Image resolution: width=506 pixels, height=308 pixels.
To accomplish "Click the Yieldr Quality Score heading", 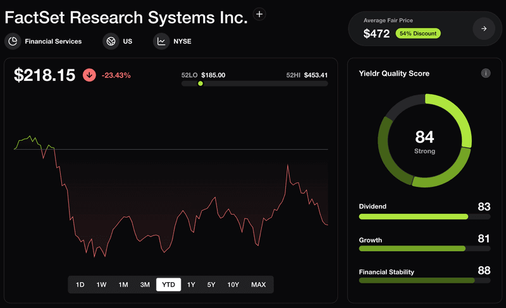I will 394,73.
